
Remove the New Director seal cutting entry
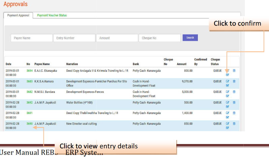(x=234, y=123)
